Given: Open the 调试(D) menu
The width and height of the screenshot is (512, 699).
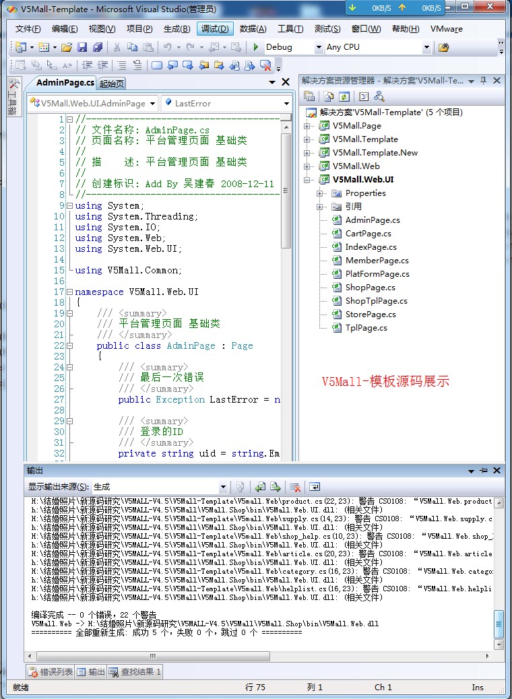Looking at the screenshot, I should 214,29.
